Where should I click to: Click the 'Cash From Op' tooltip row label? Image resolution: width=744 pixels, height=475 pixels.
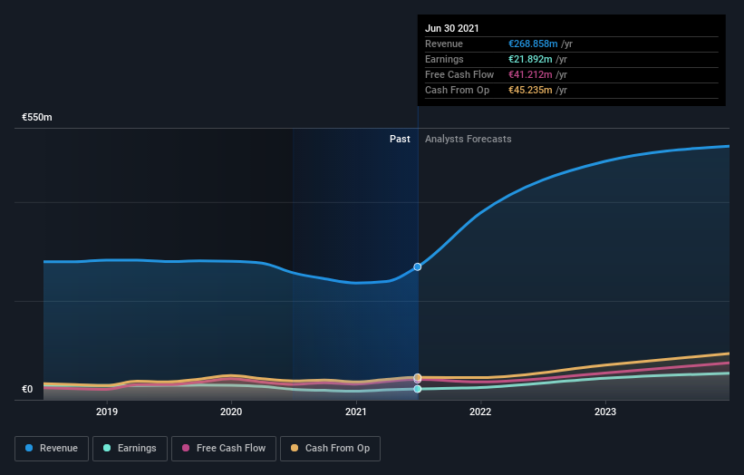457,90
